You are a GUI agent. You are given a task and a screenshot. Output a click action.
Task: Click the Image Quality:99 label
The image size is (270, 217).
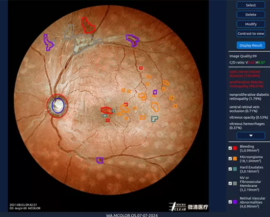click(243, 56)
